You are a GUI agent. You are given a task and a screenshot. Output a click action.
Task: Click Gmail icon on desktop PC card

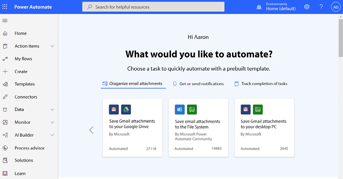246,110
